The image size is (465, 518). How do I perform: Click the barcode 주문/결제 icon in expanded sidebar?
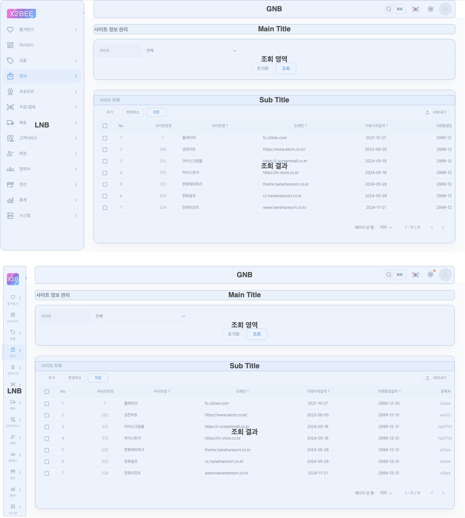tap(10, 107)
